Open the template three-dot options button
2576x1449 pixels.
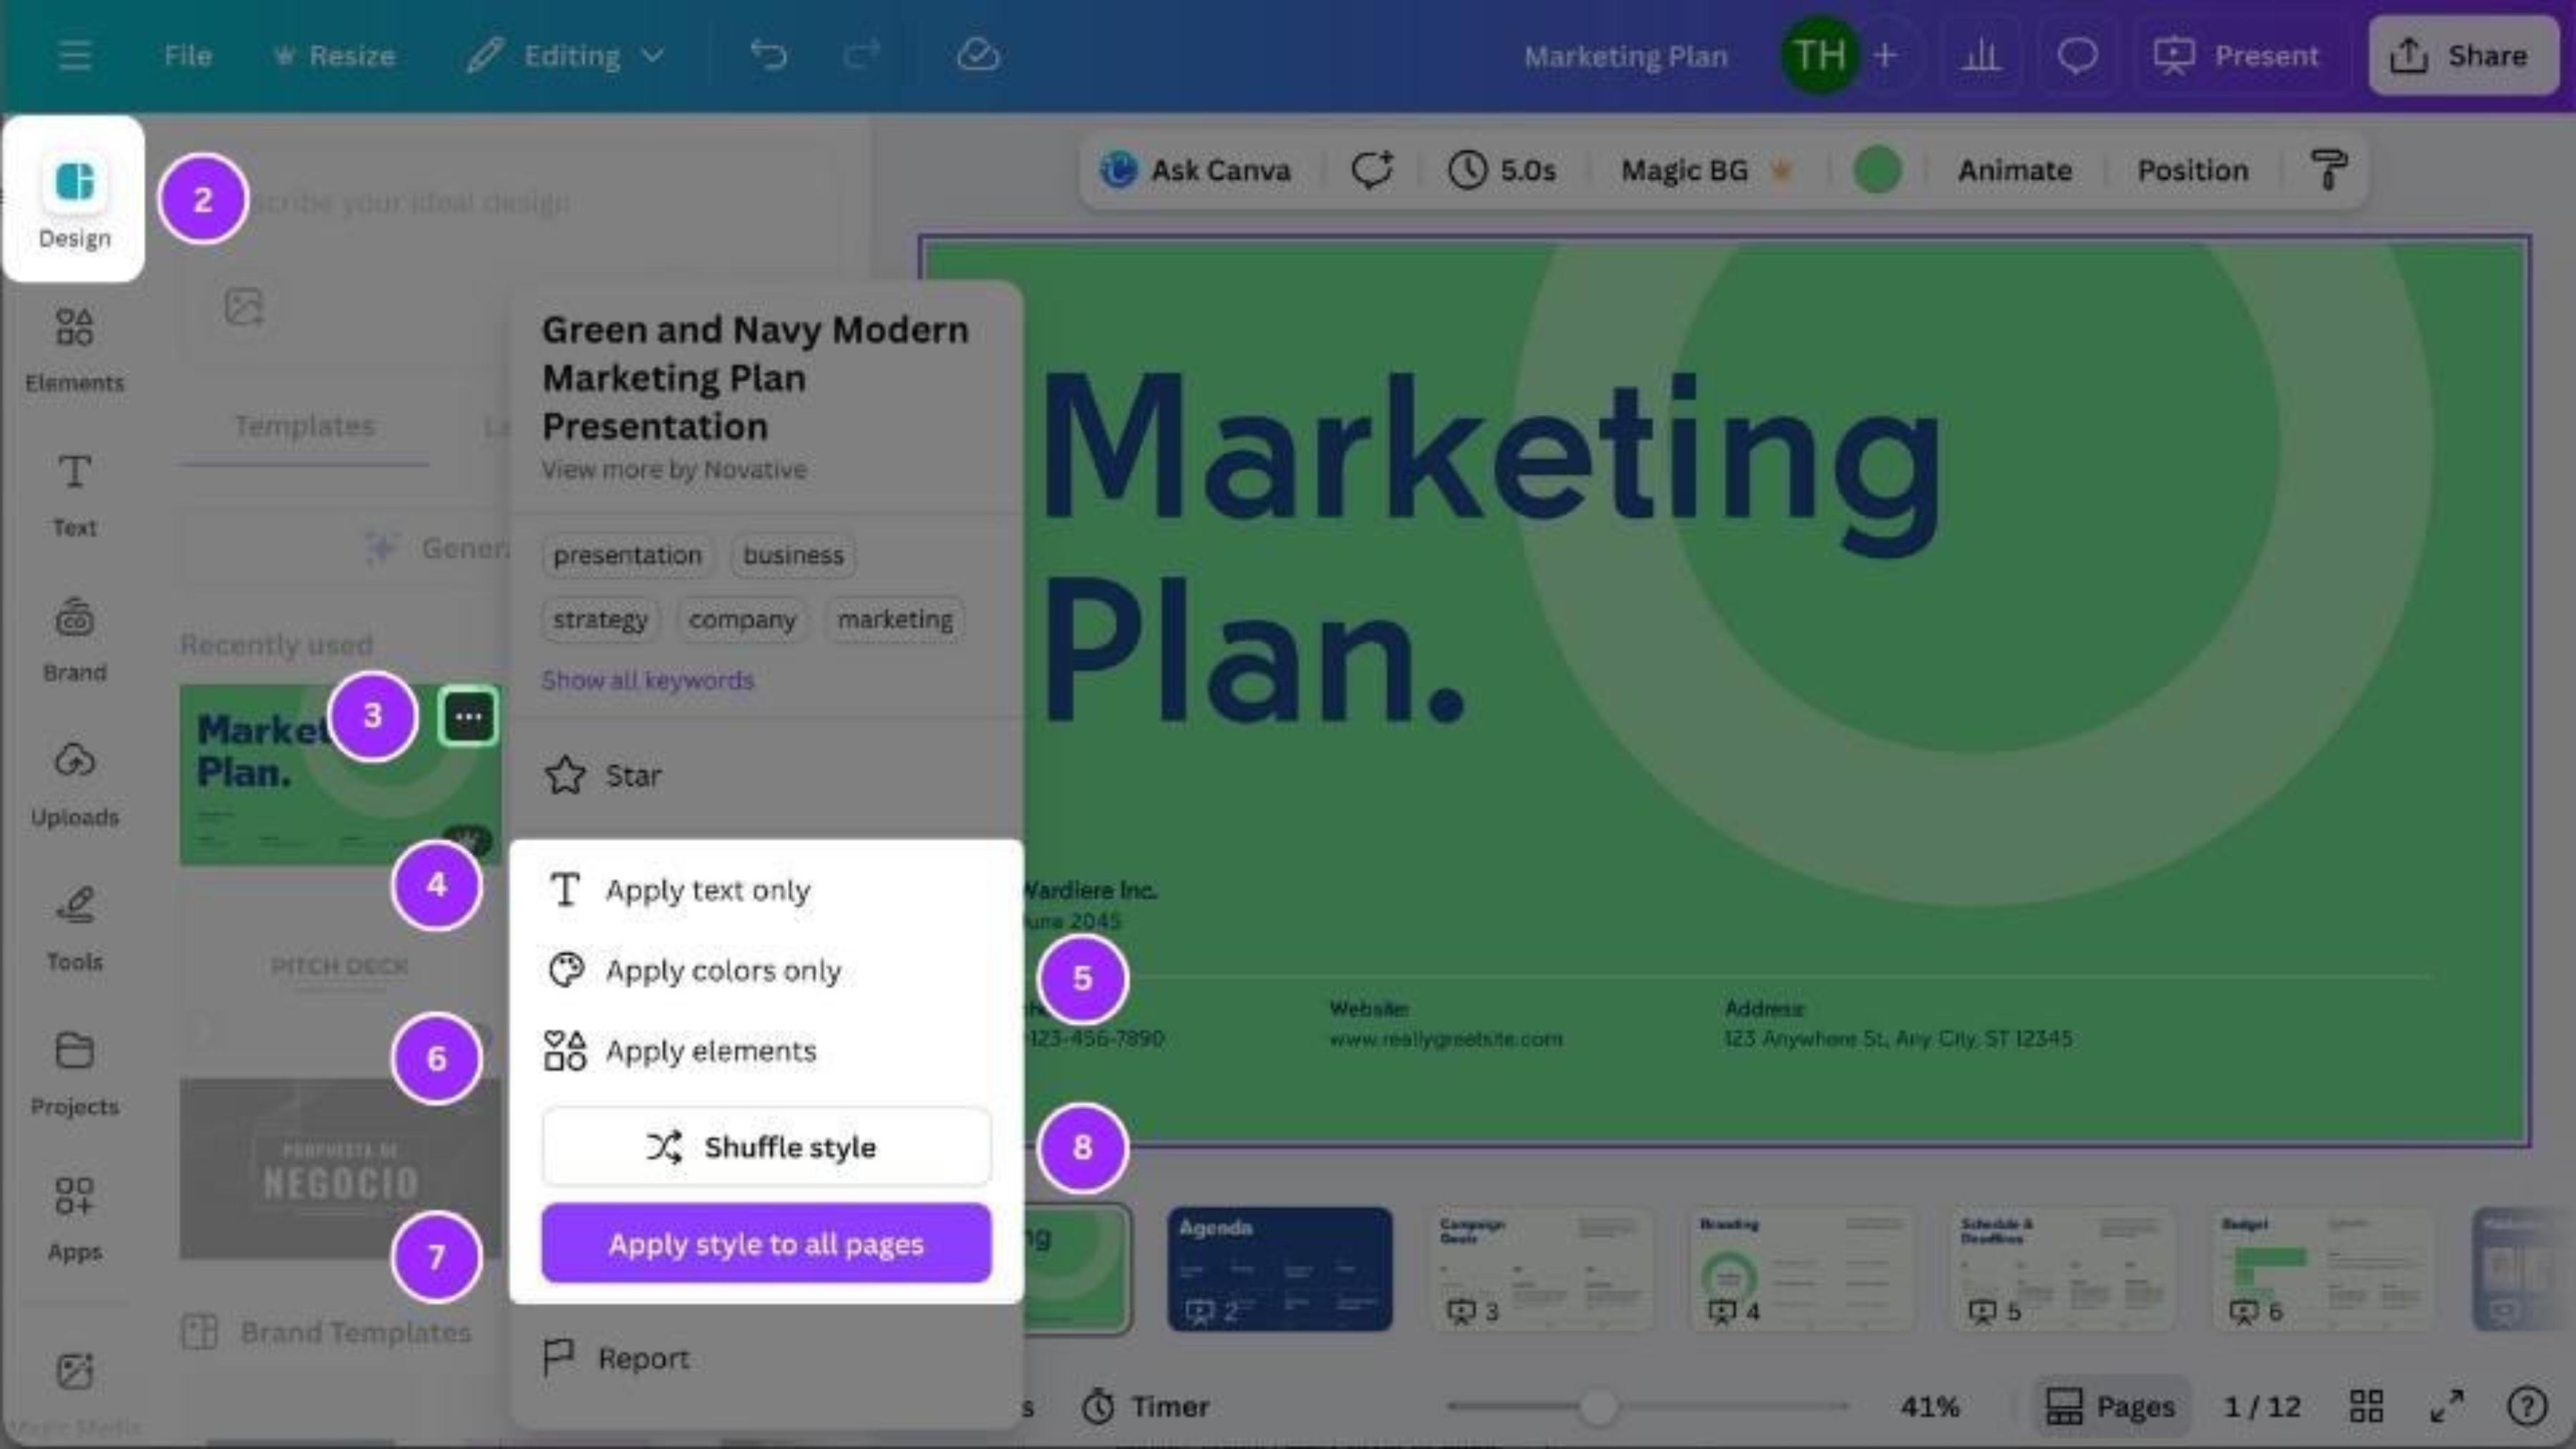coord(468,716)
